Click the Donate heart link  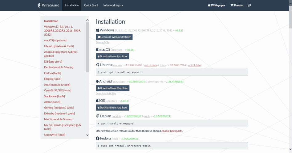click(237, 5)
